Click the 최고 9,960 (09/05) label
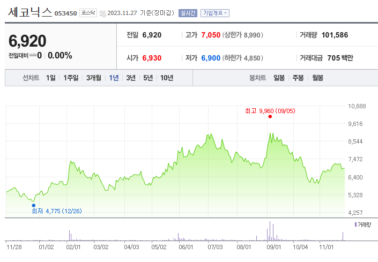Viewport: 378px width, 262px height. (x=270, y=111)
